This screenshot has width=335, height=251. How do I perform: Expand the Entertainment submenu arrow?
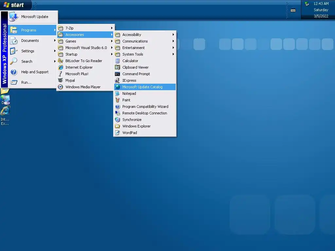[x=173, y=48]
